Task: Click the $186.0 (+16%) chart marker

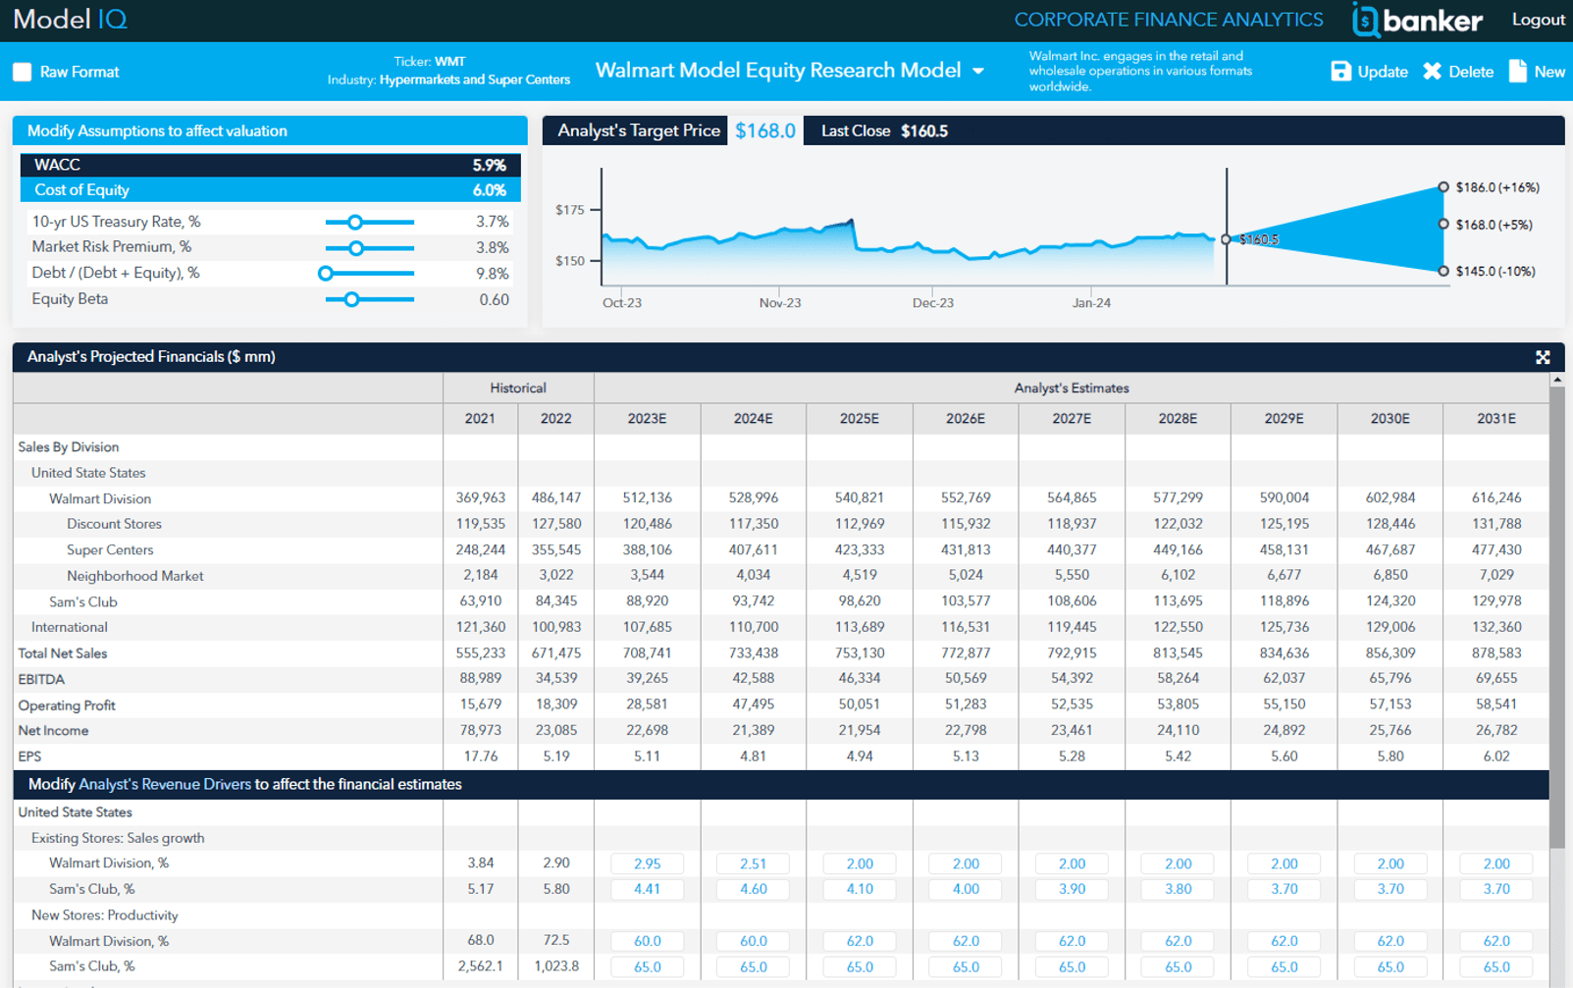Action: 1442,186
